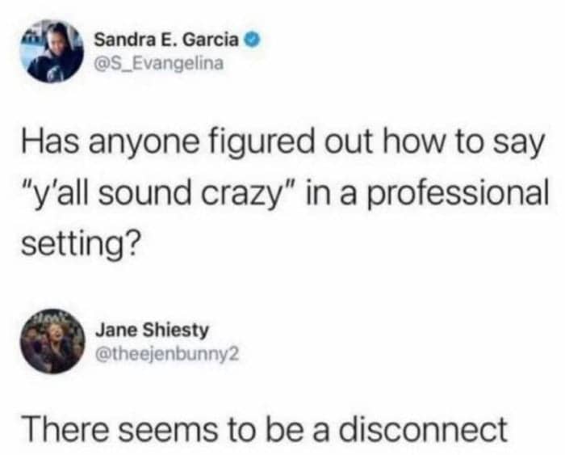This screenshot has width=565, height=455.
Task: Open Sandra E. Garcia's profile picture
Action: [52, 52]
